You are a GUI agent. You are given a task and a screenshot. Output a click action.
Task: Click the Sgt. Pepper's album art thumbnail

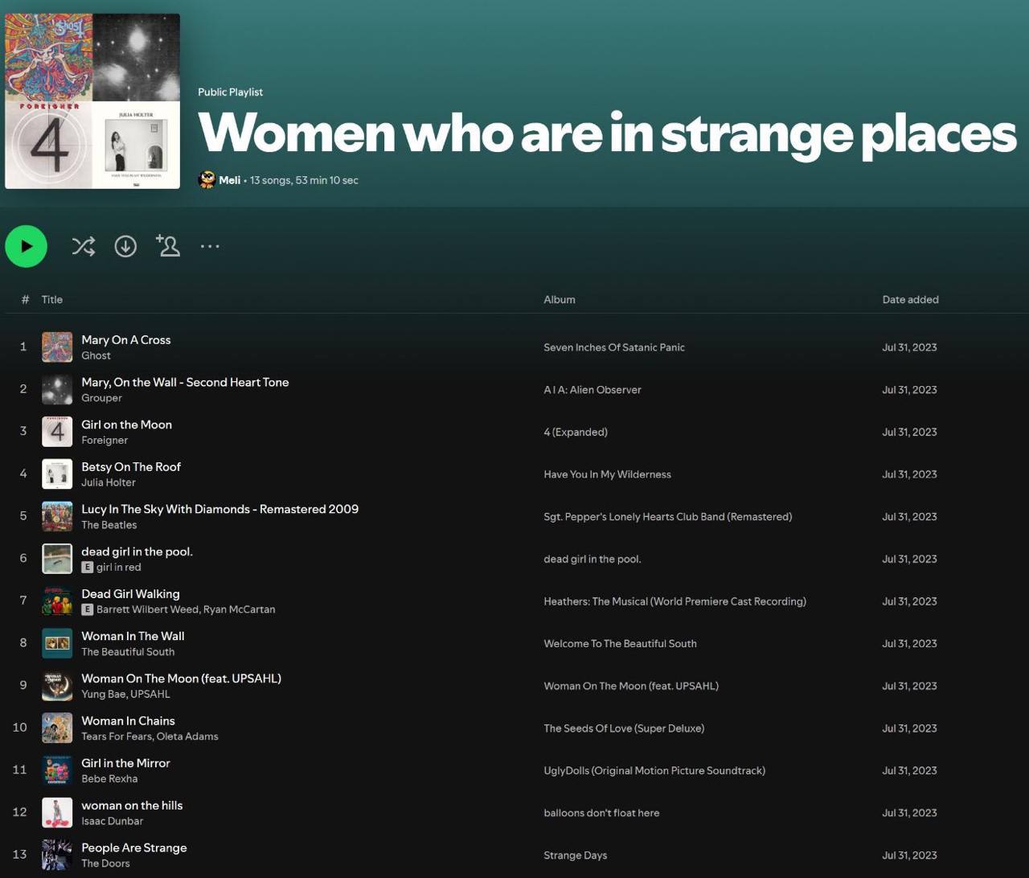coord(57,516)
